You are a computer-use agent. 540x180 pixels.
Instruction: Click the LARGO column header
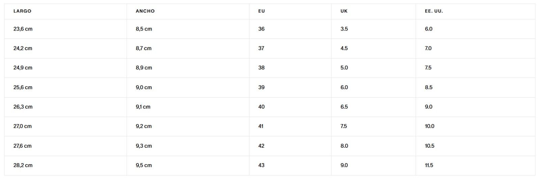(x=22, y=11)
